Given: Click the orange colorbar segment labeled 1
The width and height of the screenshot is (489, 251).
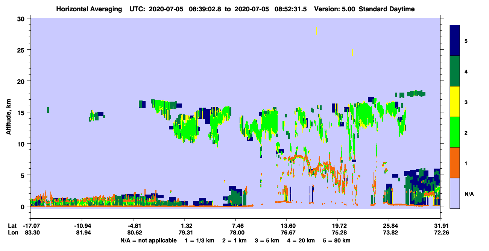Looking at the screenshot, I should coord(455,163).
